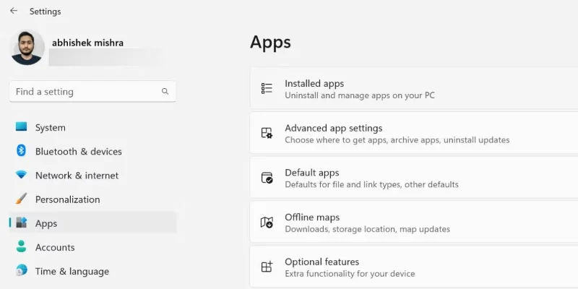Click the Bluetooth icon in sidebar

22,151
